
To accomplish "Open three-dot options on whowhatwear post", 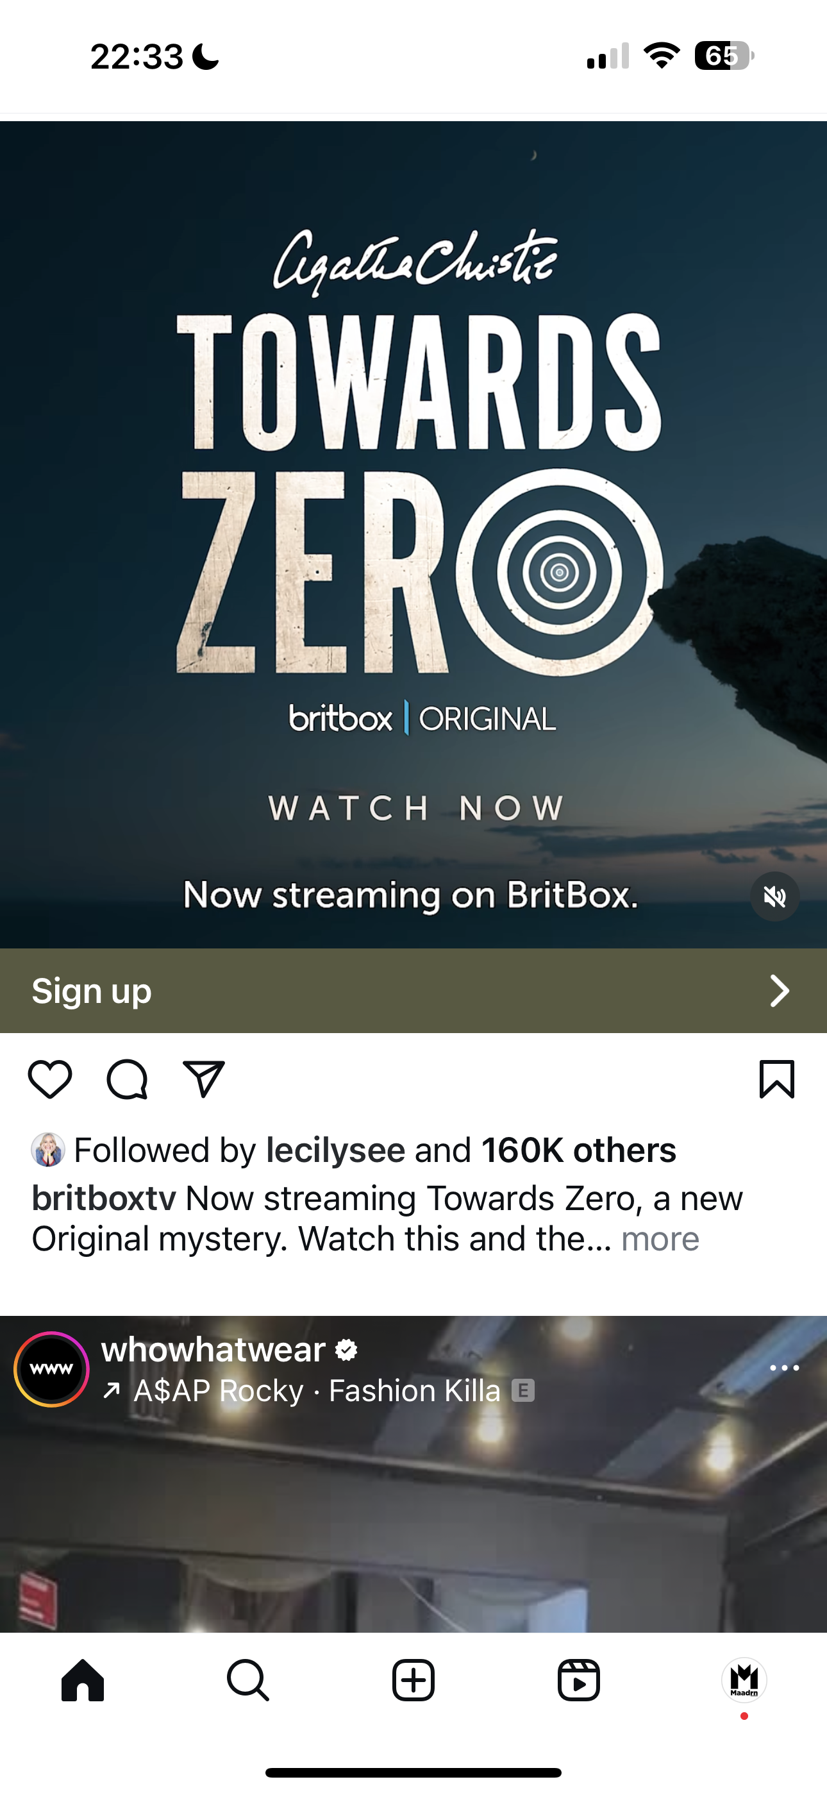I will 785,1368.
